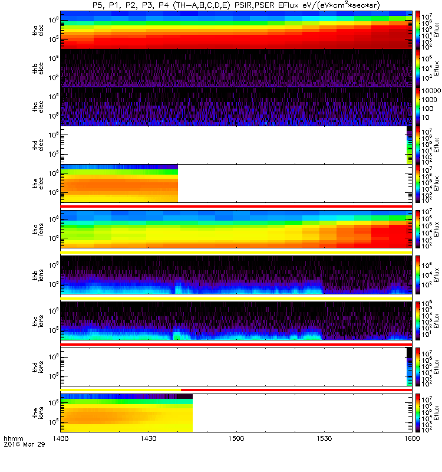Select the color bar beside tha elec panel
The width and height of the screenshot is (442, 472).
(418, 30)
